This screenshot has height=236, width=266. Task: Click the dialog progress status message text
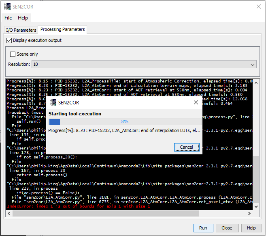(124, 131)
